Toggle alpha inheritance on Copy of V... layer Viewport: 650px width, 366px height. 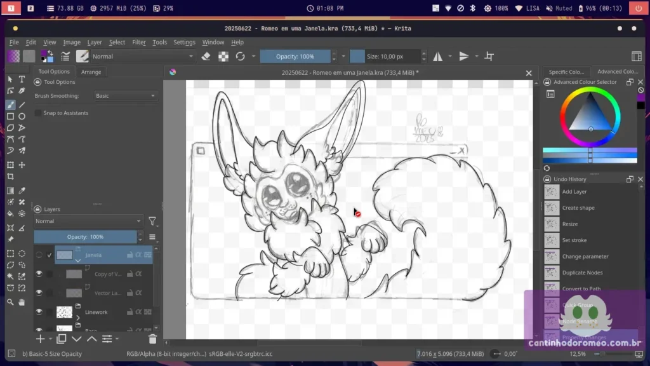[x=138, y=274]
